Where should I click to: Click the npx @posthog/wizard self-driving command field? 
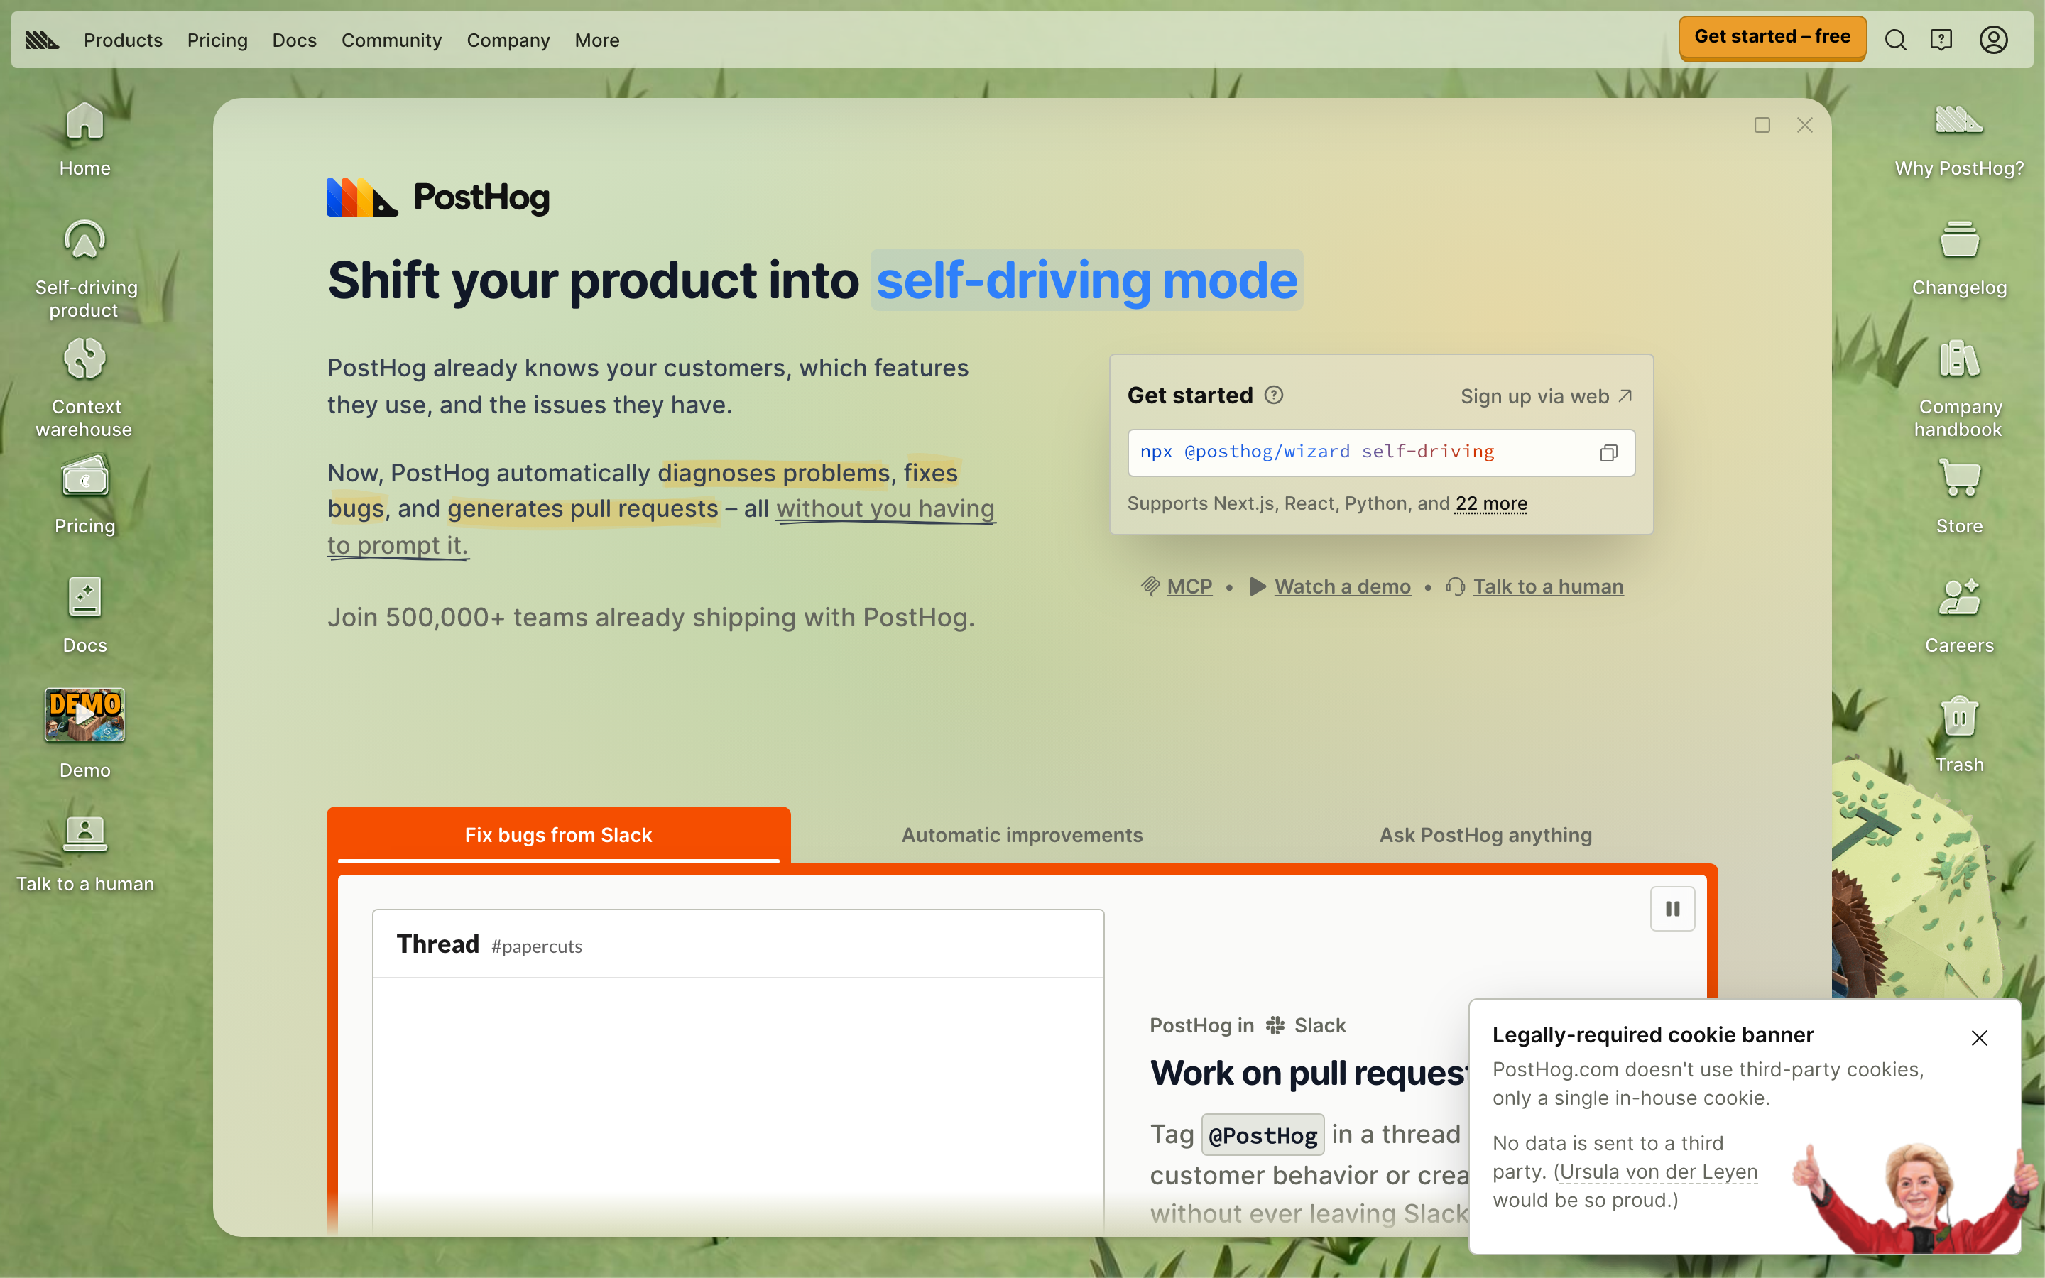tap(1381, 452)
